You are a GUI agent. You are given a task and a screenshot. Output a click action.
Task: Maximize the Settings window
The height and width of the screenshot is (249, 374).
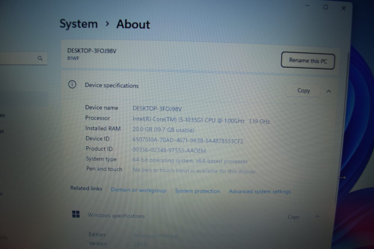point(325,7)
